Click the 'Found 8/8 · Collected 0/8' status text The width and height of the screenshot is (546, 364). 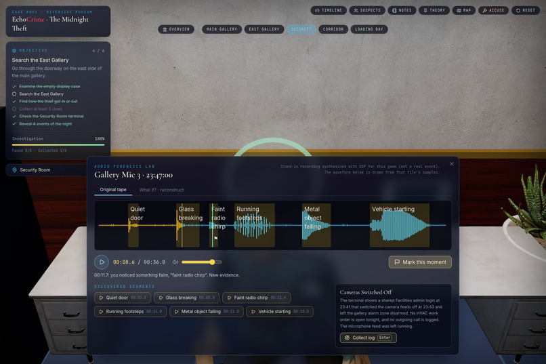click(x=39, y=150)
